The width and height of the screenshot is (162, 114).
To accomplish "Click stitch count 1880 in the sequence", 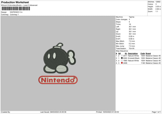I will pos(125,60).
